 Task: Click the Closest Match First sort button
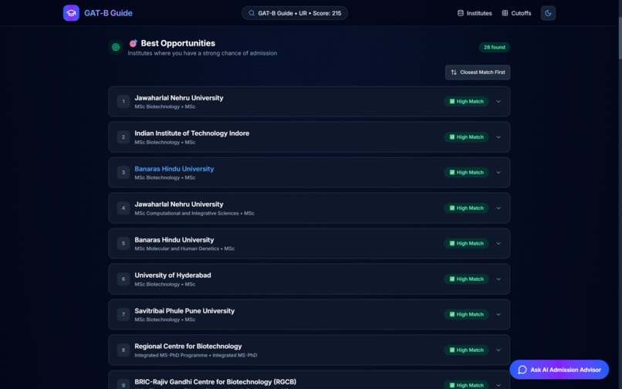pyautogui.click(x=478, y=73)
